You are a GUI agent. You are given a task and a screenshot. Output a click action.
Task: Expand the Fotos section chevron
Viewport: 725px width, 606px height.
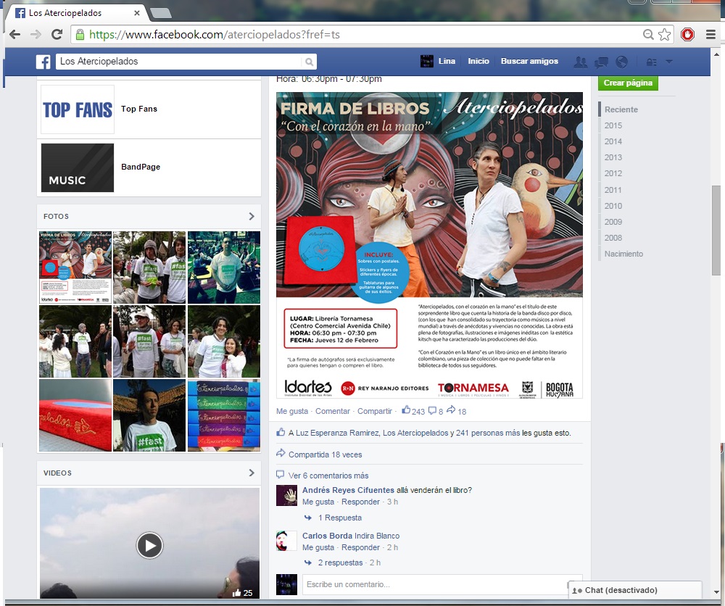[x=252, y=216]
